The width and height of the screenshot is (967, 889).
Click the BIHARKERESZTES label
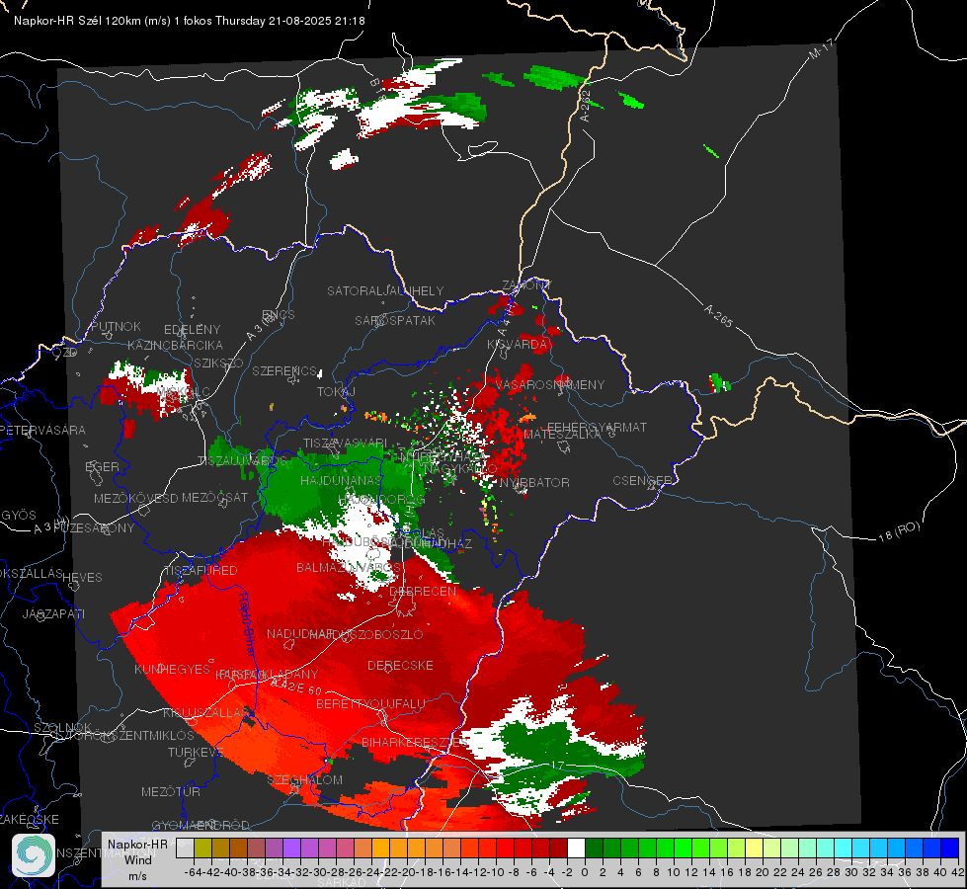[x=415, y=742]
